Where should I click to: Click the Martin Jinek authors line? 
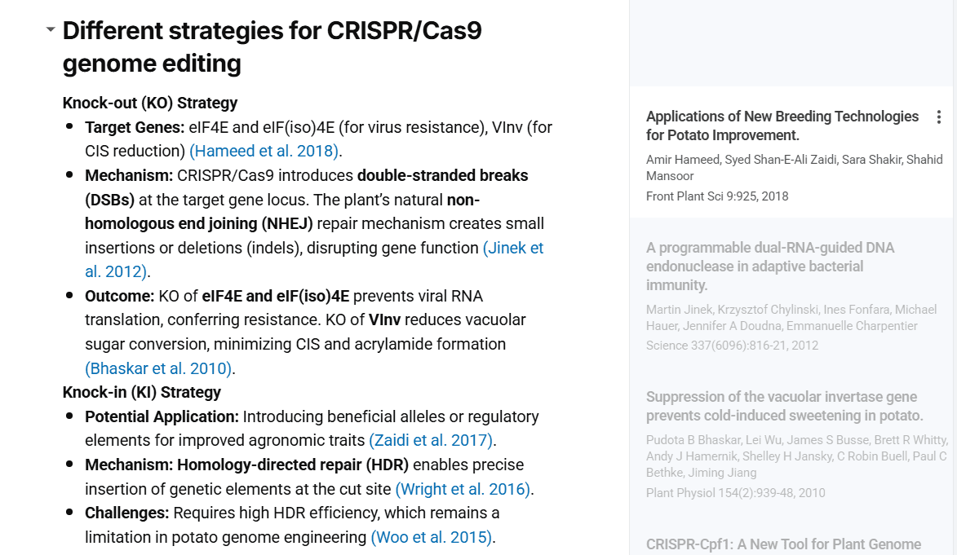coord(791,317)
